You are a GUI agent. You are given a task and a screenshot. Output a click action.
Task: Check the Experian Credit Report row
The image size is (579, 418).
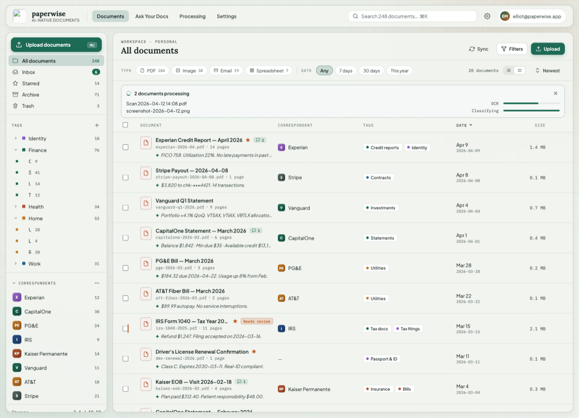tap(126, 147)
